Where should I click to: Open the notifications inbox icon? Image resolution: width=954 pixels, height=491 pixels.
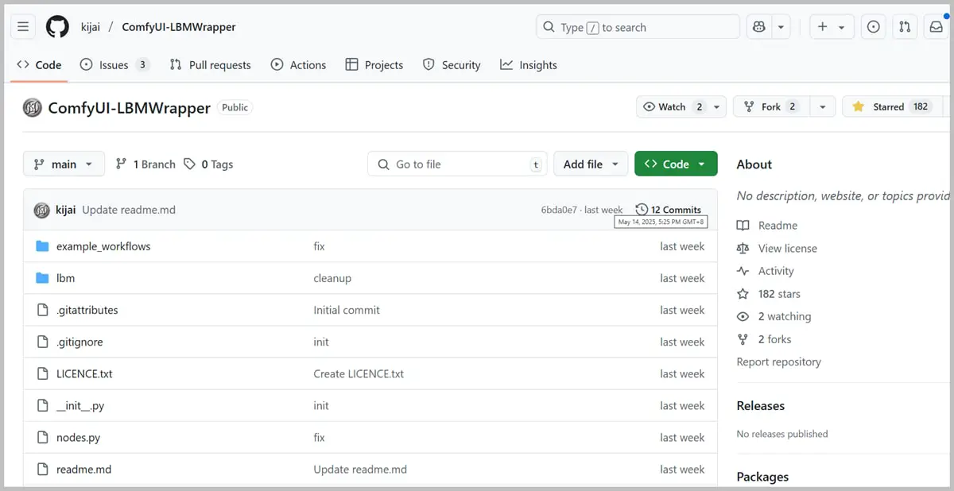coord(936,27)
